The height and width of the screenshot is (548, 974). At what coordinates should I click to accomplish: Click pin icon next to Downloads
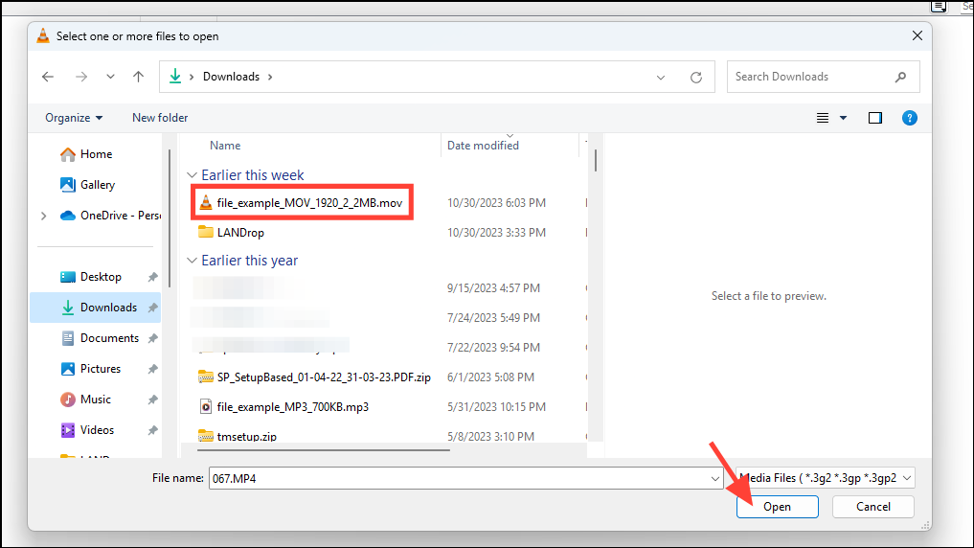pos(153,308)
